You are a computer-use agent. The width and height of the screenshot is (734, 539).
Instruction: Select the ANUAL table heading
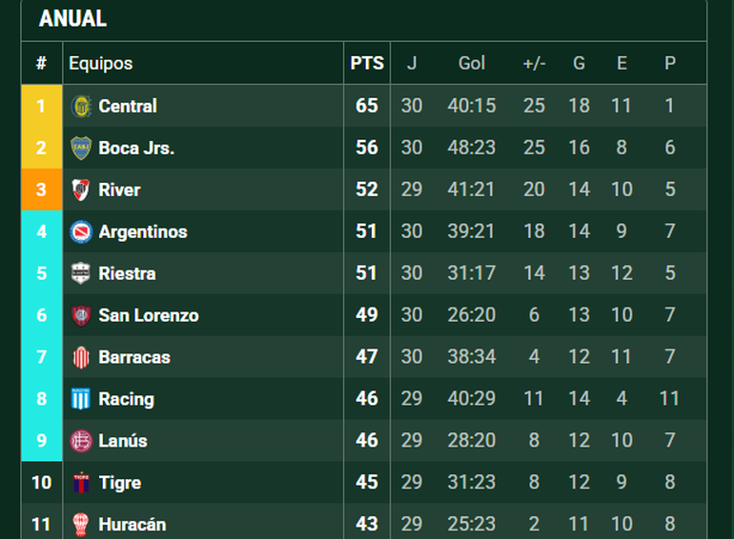point(73,19)
